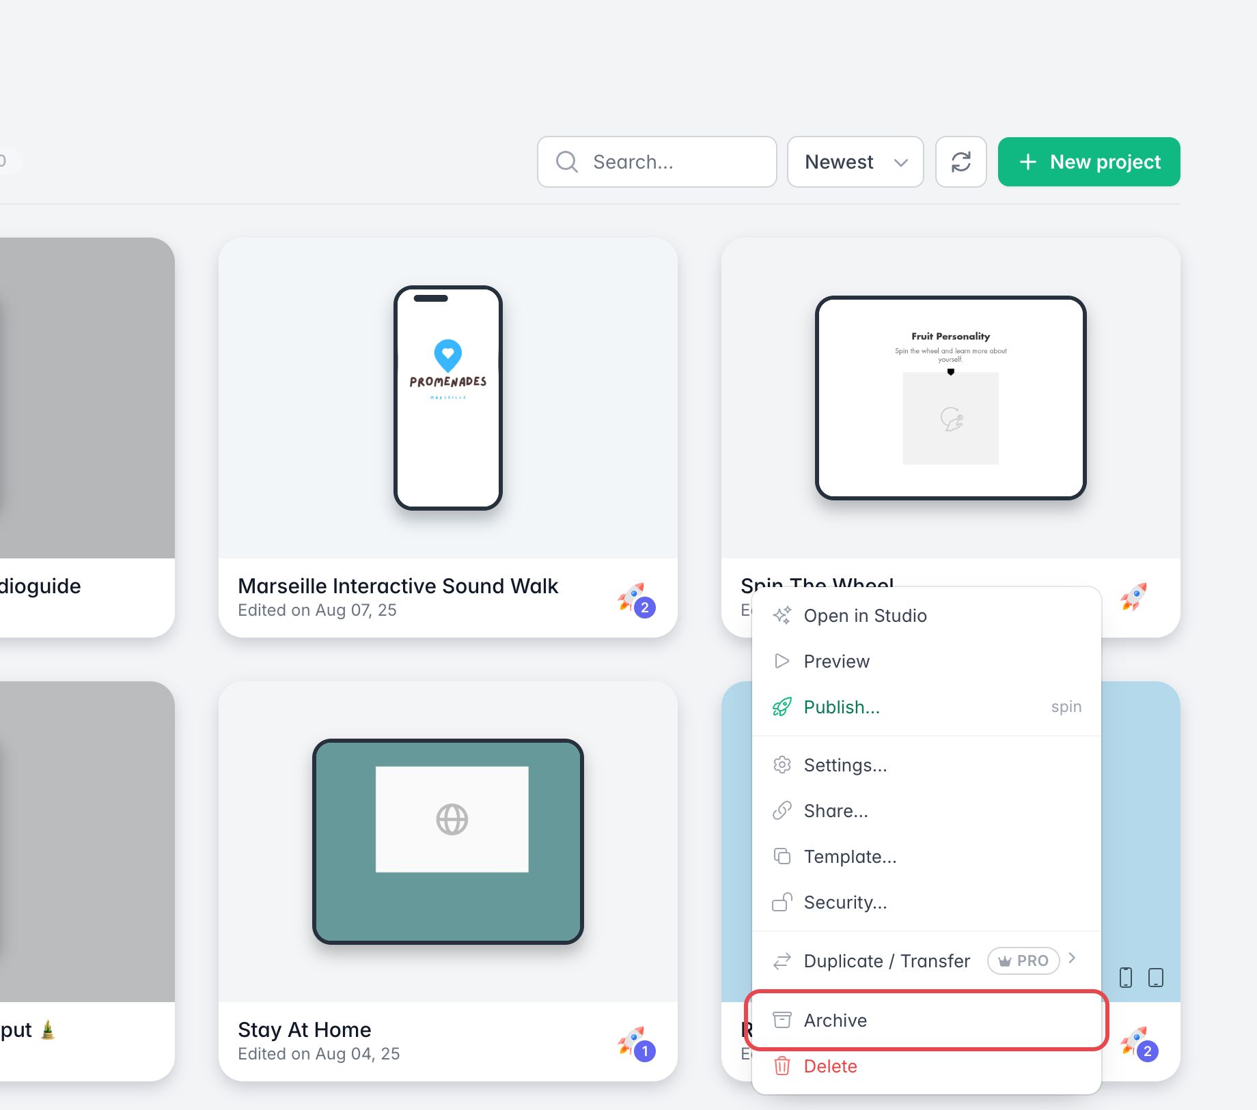Open the Newest sort dropdown
1257x1110 pixels.
point(855,162)
